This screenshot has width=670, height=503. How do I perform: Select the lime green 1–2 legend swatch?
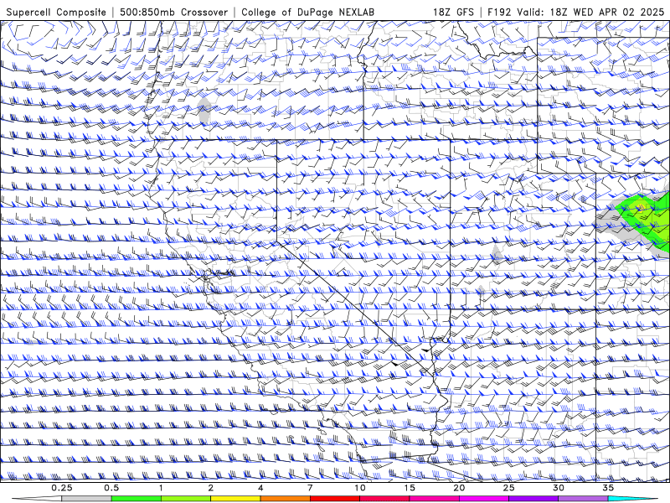pyautogui.click(x=185, y=499)
